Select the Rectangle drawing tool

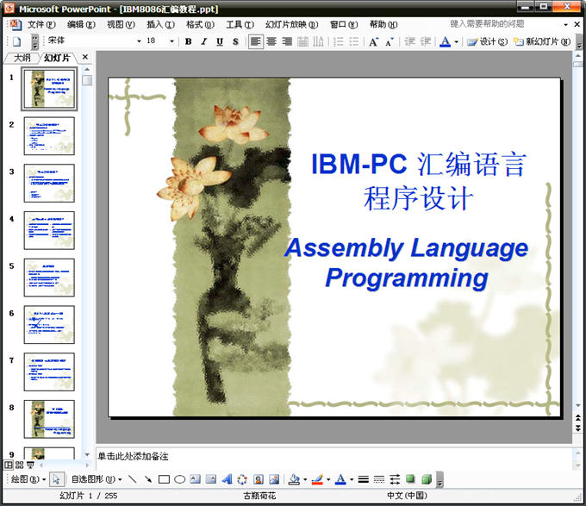point(164,479)
